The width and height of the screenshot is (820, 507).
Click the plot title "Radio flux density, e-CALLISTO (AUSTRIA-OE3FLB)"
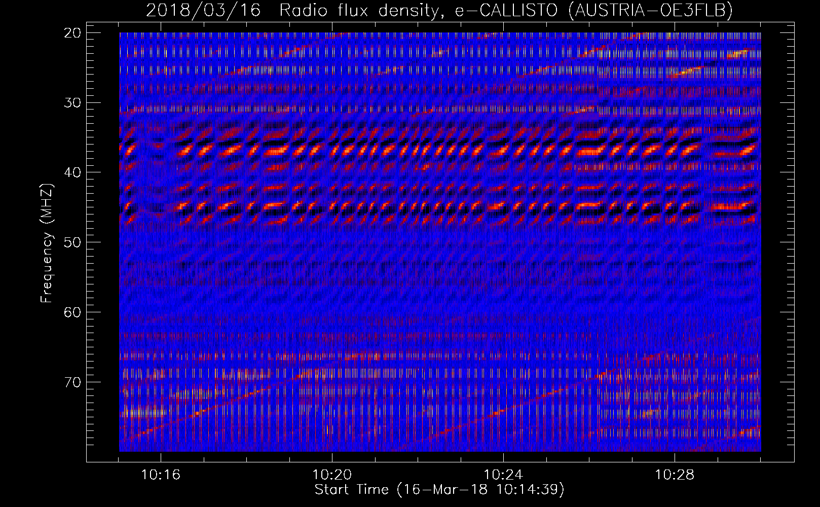[x=506, y=10]
